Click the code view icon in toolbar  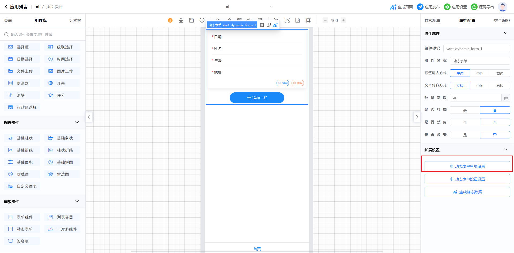point(287,20)
